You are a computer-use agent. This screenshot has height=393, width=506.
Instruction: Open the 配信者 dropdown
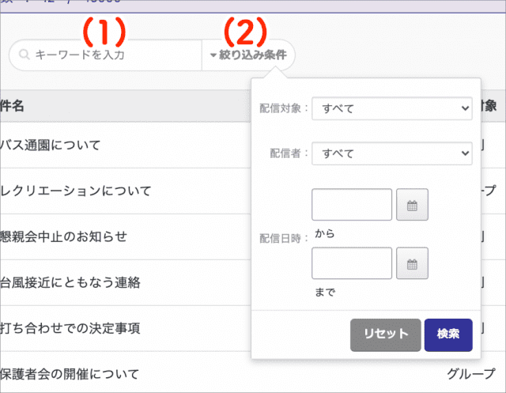click(x=392, y=153)
